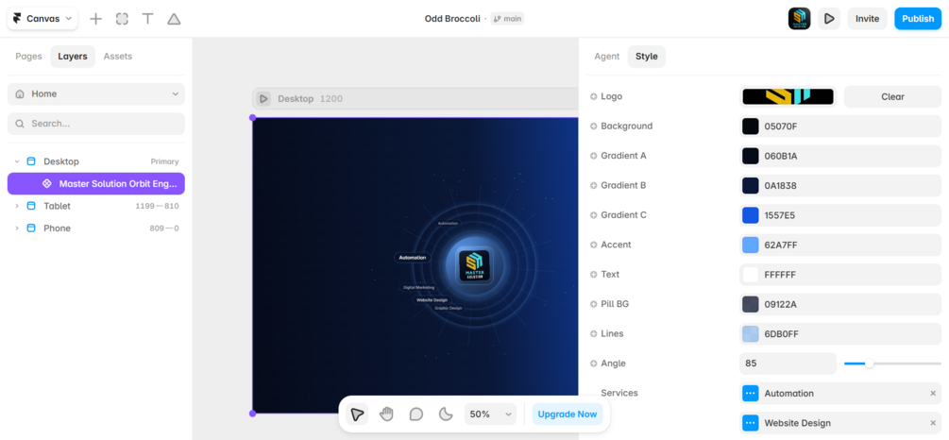Click the Master Solution logo on canvas
The width and height of the screenshot is (949, 440).
(x=474, y=266)
